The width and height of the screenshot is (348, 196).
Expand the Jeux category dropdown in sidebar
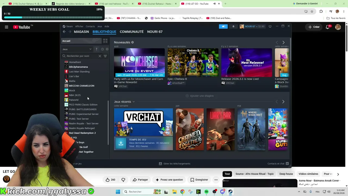tap(77, 49)
